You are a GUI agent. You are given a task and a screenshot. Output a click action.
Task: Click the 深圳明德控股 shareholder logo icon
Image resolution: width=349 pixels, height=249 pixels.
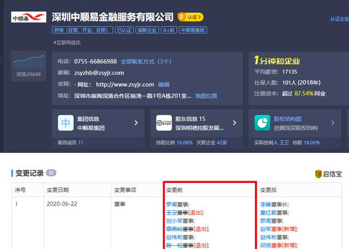tap(164, 123)
